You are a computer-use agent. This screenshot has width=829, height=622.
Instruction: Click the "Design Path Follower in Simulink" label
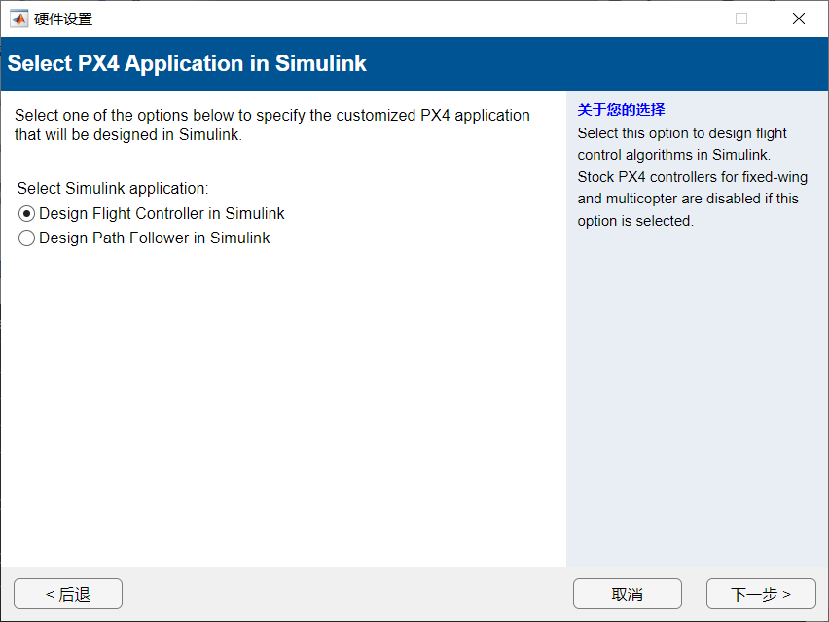pyautogui.click(x=154, y=238)
